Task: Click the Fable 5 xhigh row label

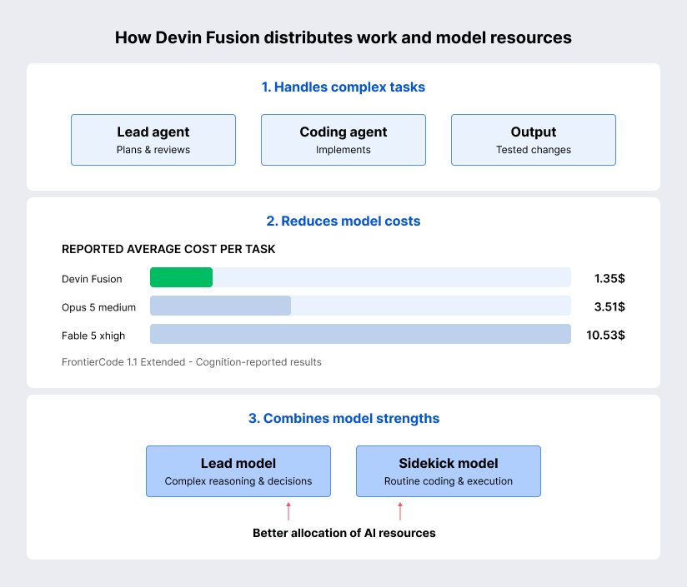Action: point(93,336)
